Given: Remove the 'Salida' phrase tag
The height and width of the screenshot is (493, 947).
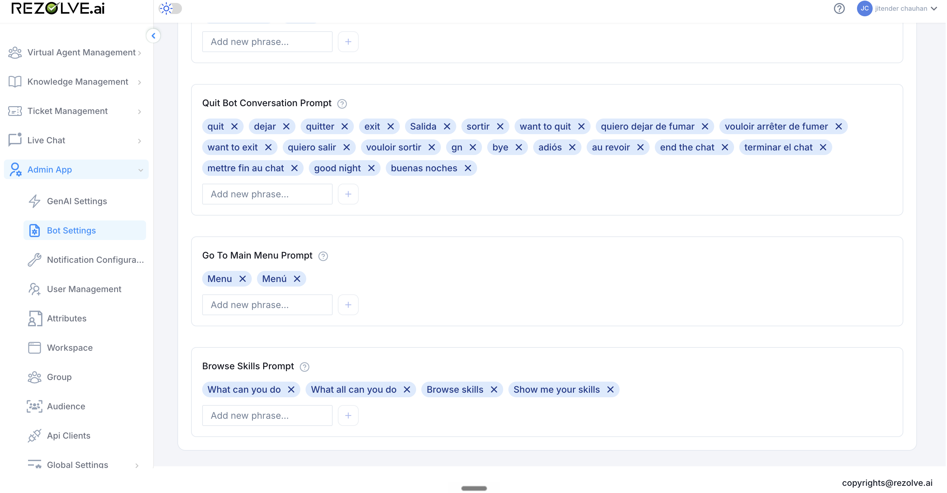Looking at the screenshot, I should point(447,127).
